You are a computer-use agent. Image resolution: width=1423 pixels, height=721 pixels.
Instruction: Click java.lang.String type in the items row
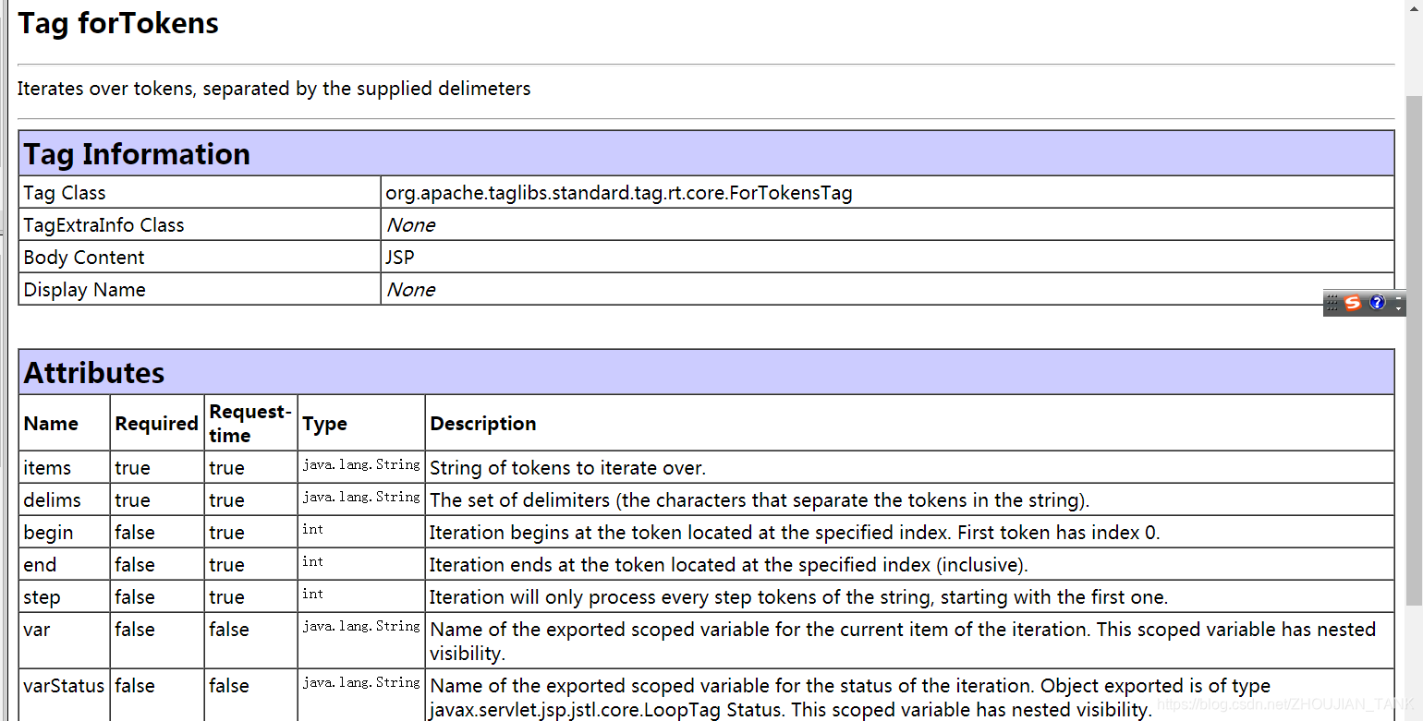(361, 464)
